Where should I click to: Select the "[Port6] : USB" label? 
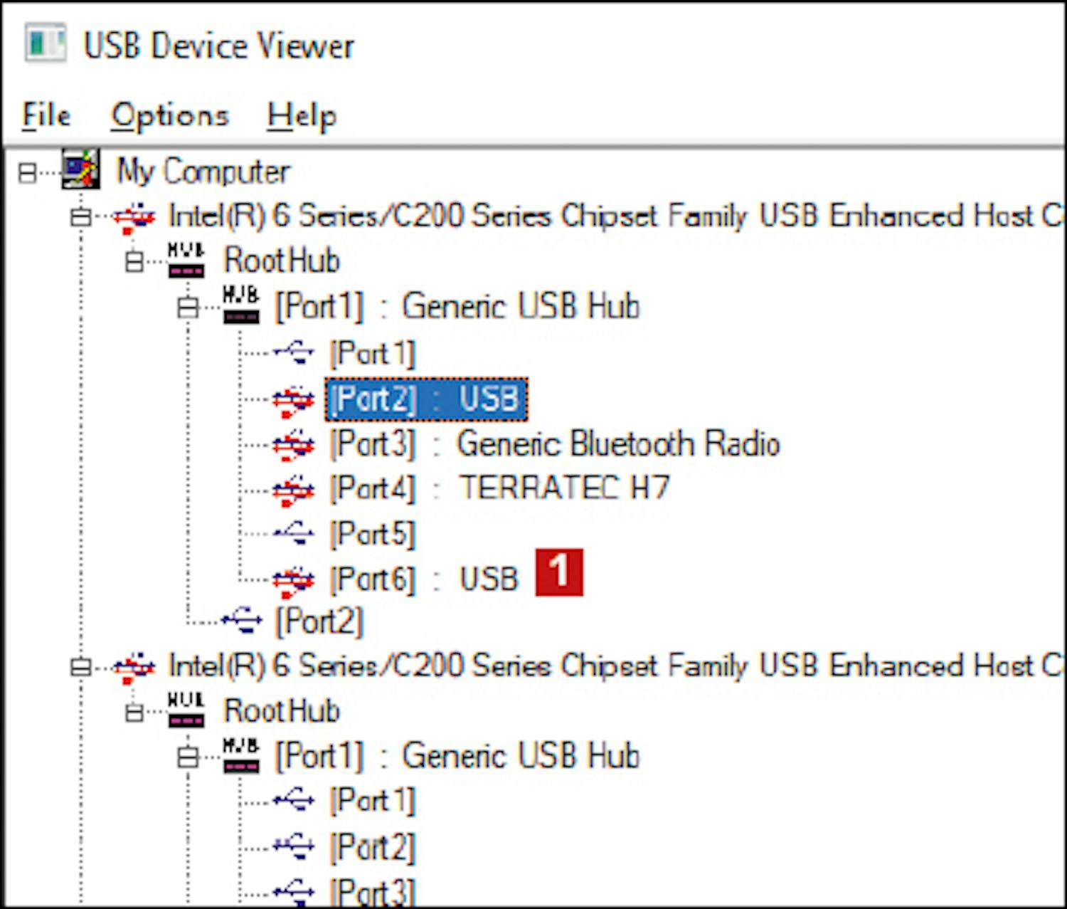tap(424, 579)
